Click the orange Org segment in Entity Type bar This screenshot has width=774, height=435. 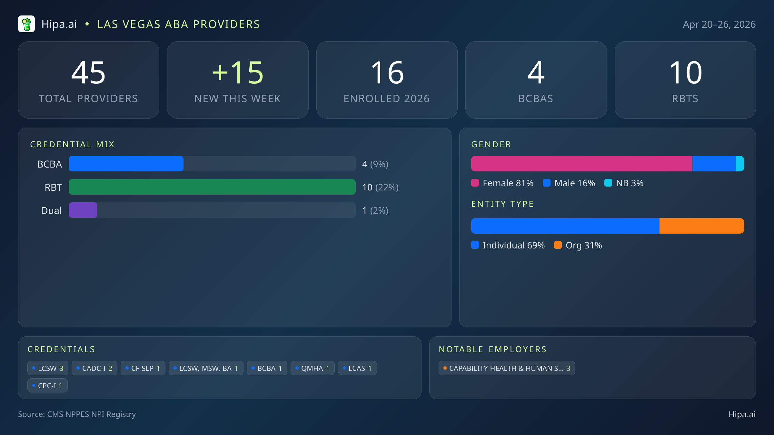pos(701,226)
